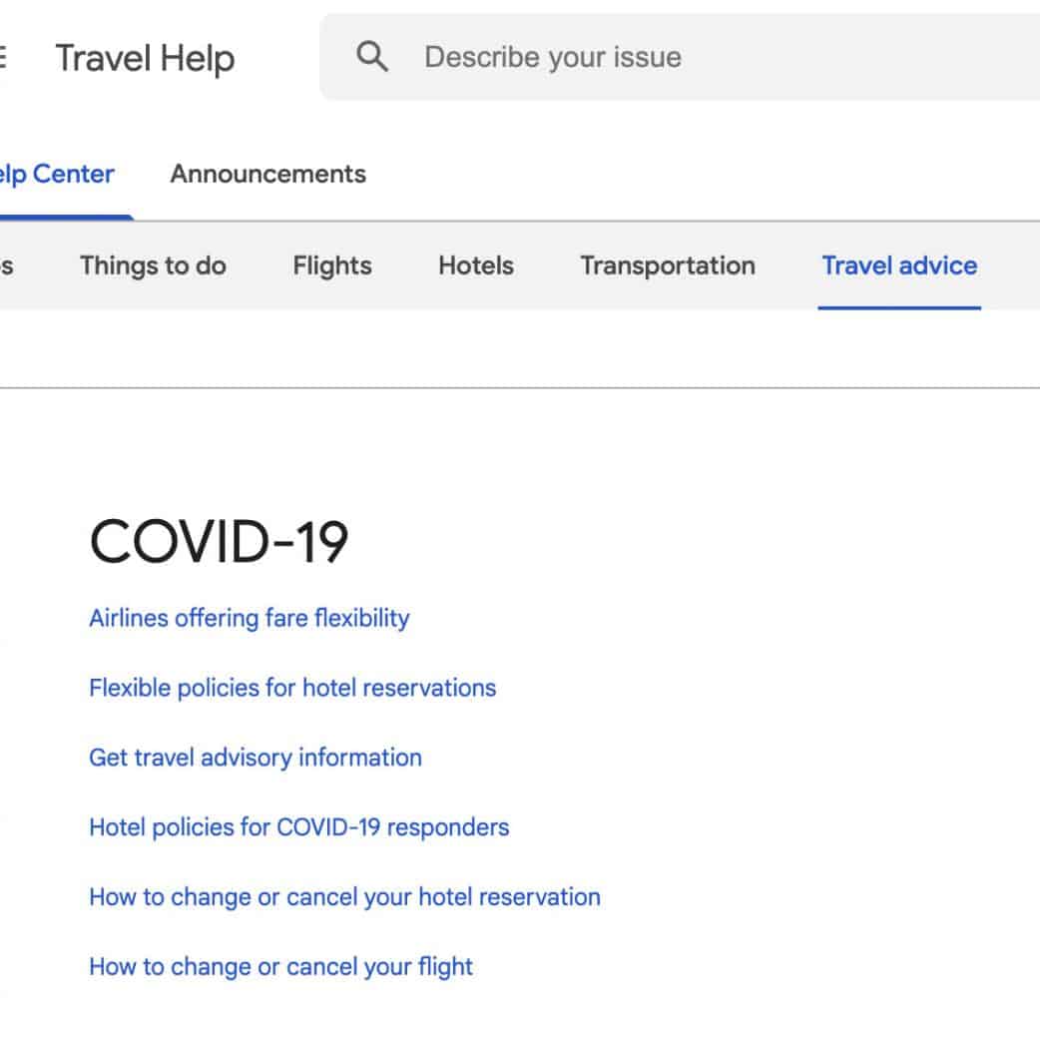
Task: Open Hotel policies for COVID-19 responders
Action: pos(299,827)
